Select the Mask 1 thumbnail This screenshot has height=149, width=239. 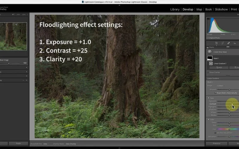click(210, 58)
